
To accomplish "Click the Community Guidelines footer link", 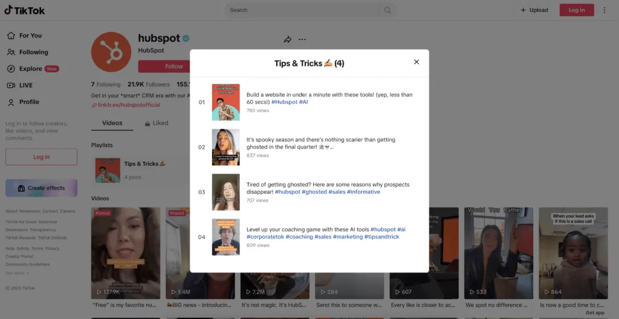I will click(x=28, y=264).
